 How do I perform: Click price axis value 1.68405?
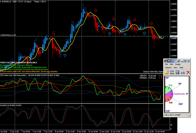pyautogui.click(x=174, y=4)
